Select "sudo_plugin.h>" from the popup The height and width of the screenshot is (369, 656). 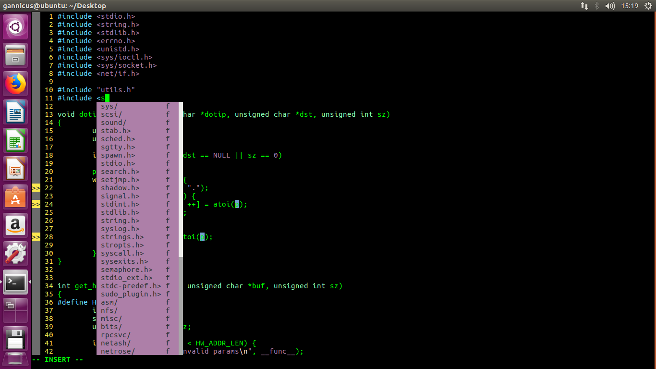137,294
